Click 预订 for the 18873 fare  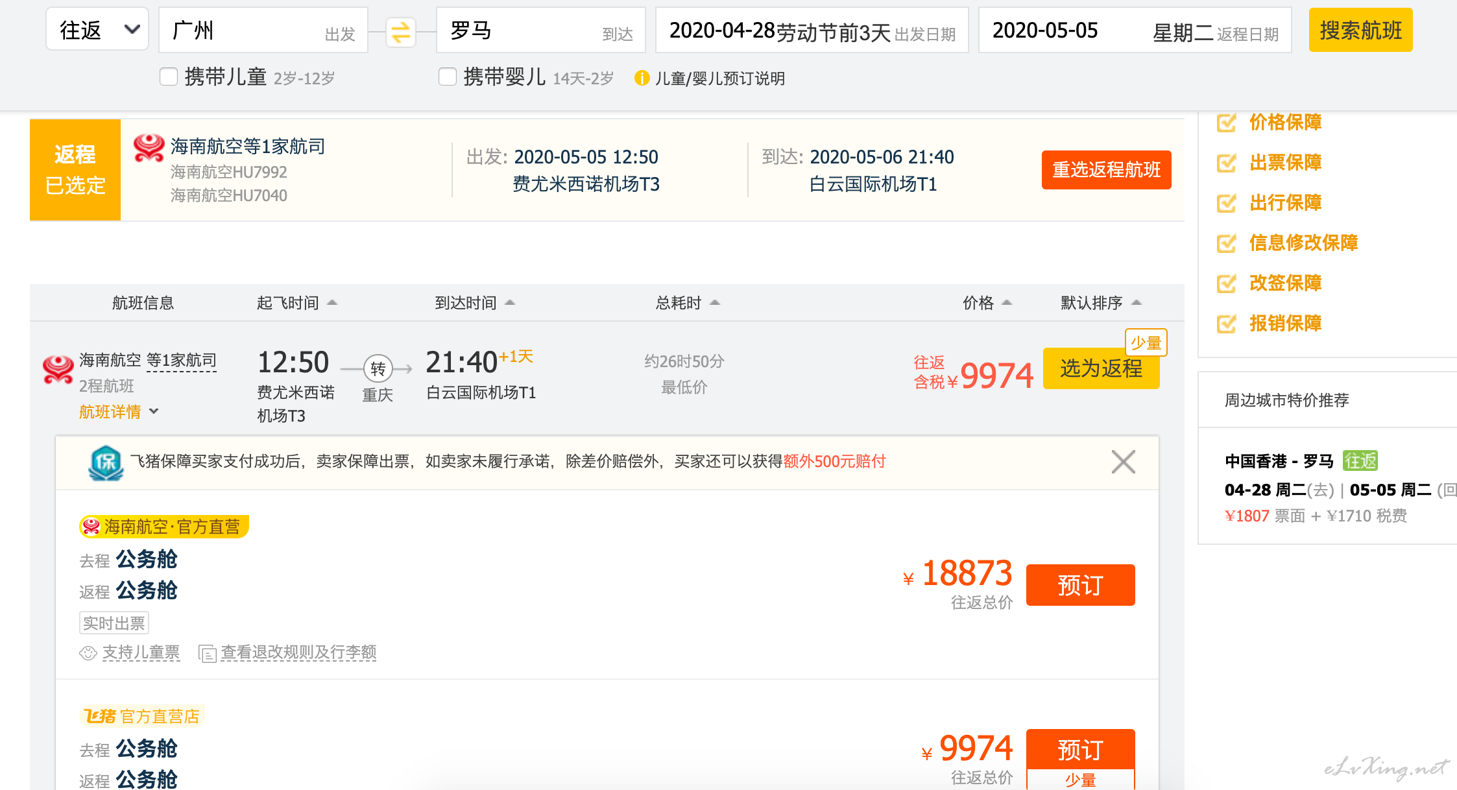[x=1080, y=585]
